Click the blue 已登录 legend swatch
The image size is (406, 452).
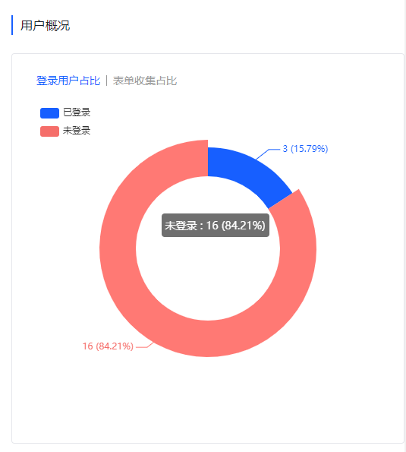49,112
